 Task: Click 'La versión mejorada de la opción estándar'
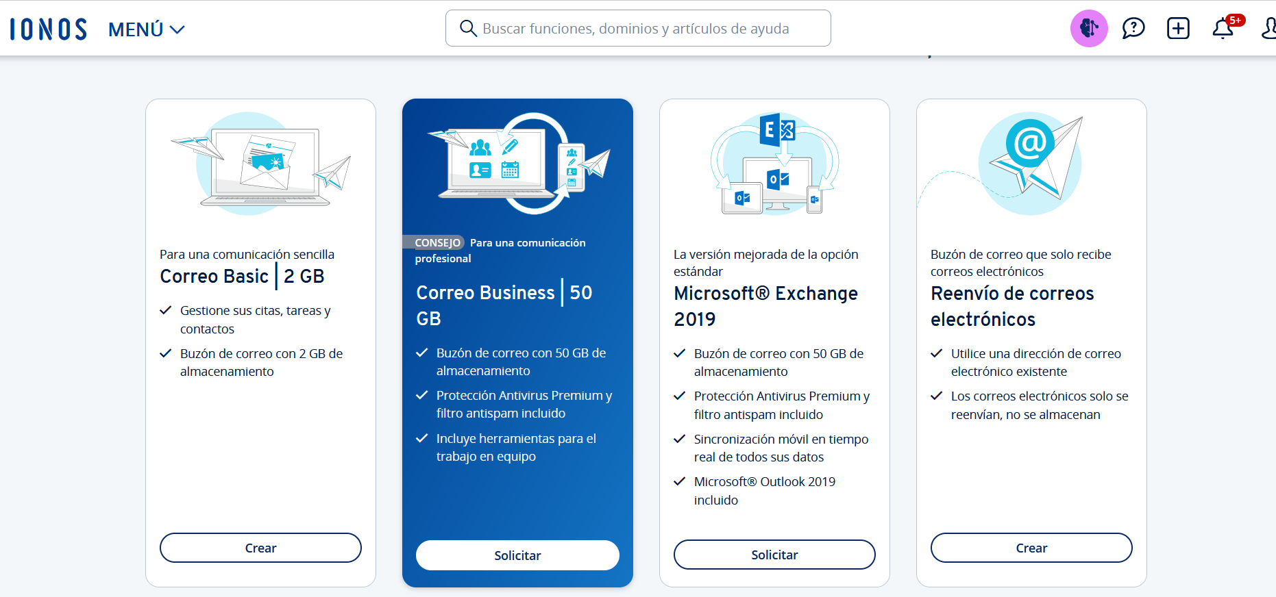pyautogui.click(x=765, y=263)
